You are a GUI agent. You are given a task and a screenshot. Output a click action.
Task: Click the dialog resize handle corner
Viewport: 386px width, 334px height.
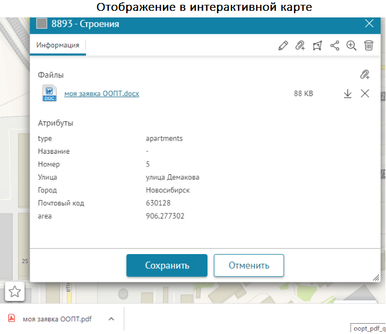point(376,278)
